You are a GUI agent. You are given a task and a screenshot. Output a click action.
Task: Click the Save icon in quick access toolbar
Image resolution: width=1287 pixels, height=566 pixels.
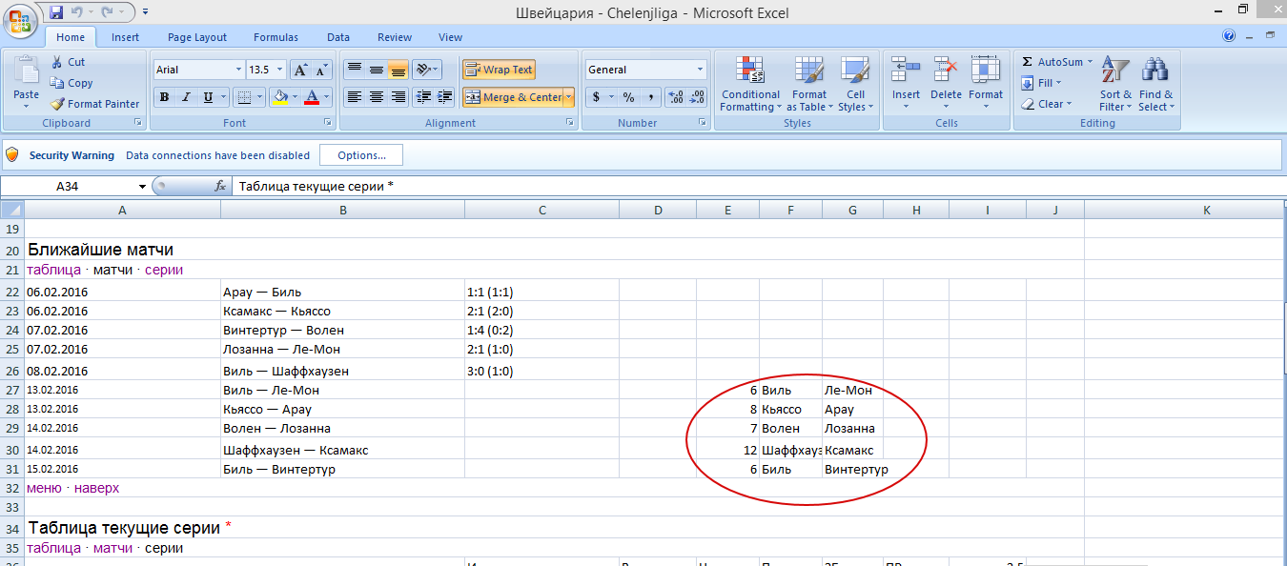click(56, 12)
